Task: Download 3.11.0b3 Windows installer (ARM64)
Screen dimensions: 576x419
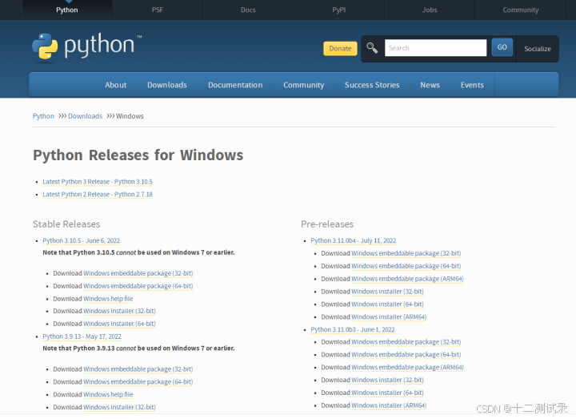Action: [389, 405]
